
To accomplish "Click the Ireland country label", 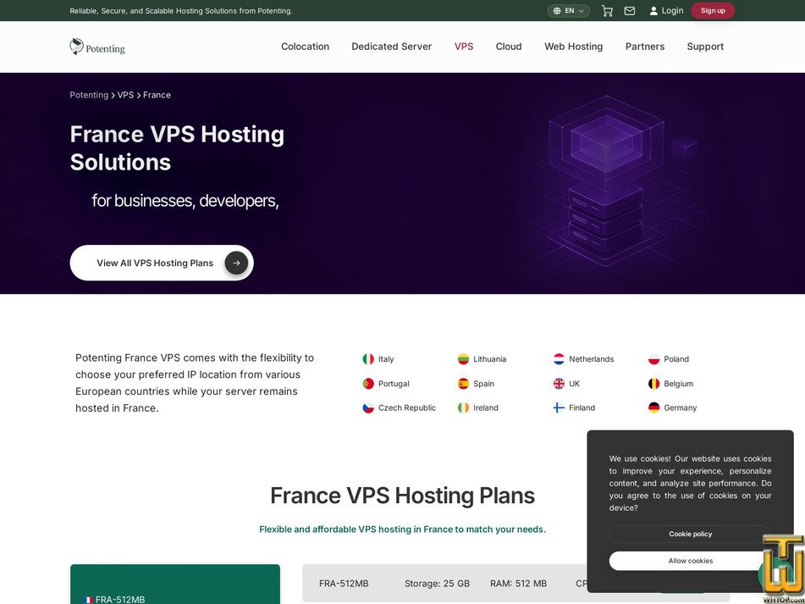I will pos(486,407).
